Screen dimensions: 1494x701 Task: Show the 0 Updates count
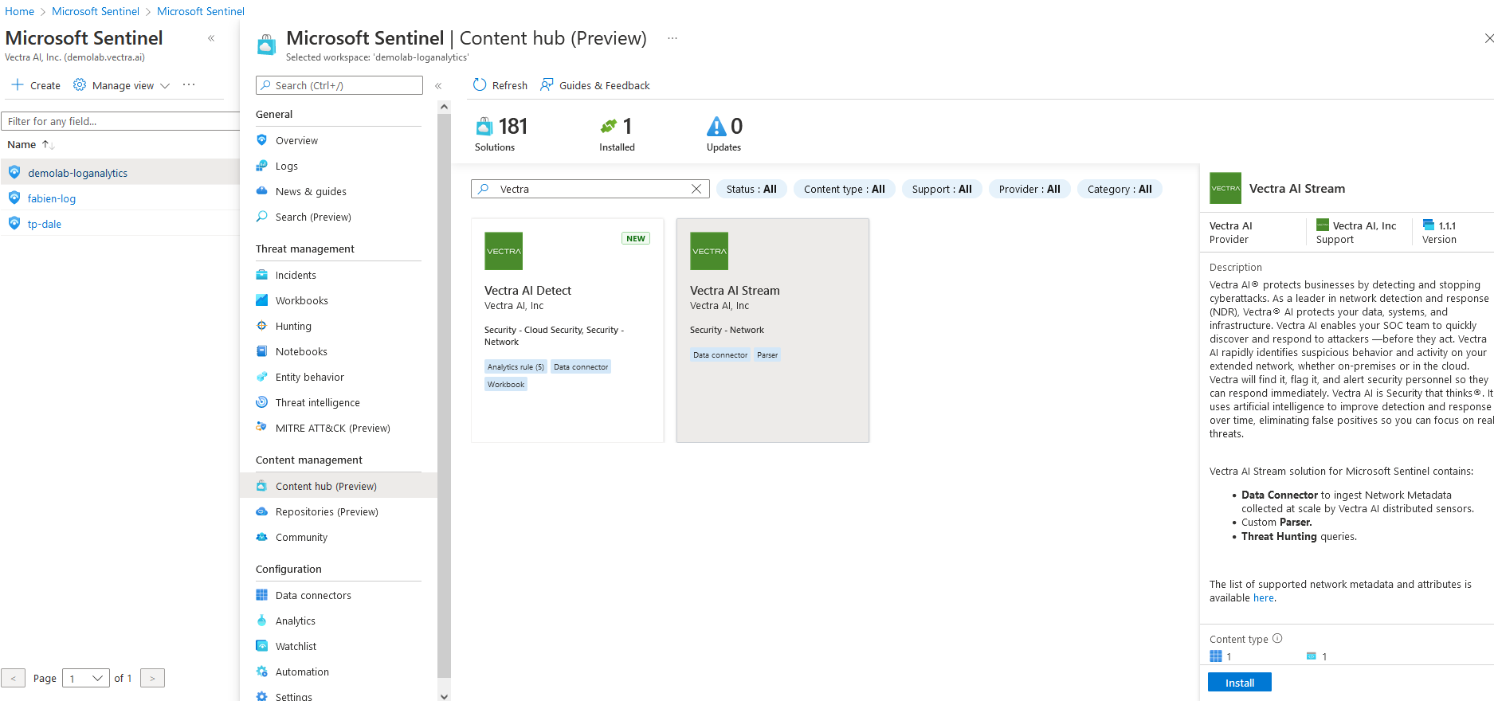(724, 134)
